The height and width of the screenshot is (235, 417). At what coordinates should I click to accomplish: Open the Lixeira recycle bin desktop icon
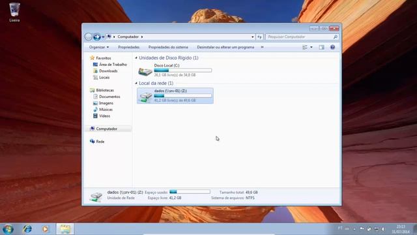(x=14, y=12)
